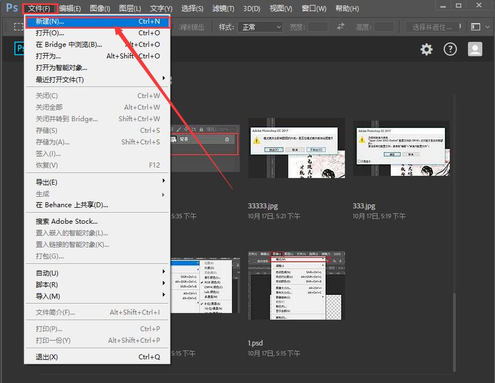Click the 高度 input field
The image size is (495, 383).
coord(384,27)
